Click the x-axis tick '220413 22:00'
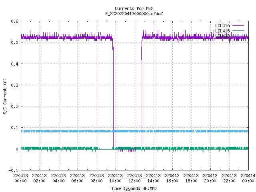The width and height of the screenshot is (256, 192). pos(229,178)
